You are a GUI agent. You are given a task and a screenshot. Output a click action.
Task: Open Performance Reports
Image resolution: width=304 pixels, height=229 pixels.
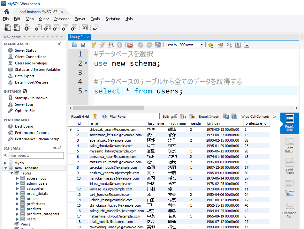pos(32,133)
